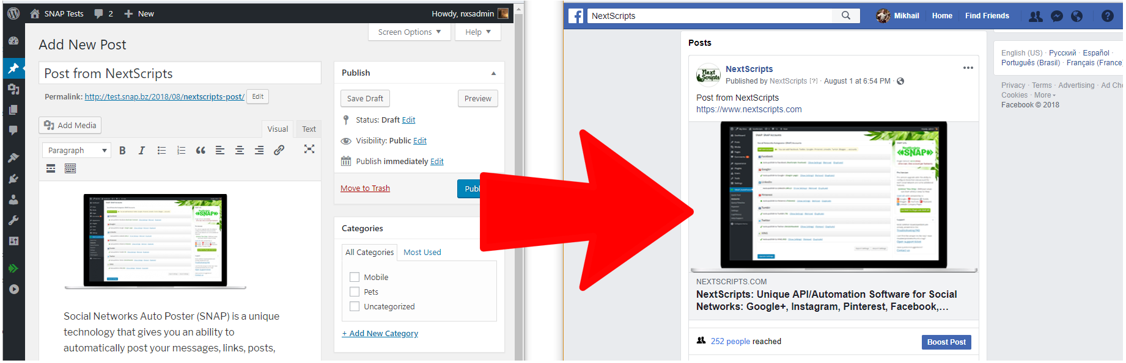This screenshot has height=363, width=1126.
Task: Insert or edit link in the editor
Action: (279, 150)
